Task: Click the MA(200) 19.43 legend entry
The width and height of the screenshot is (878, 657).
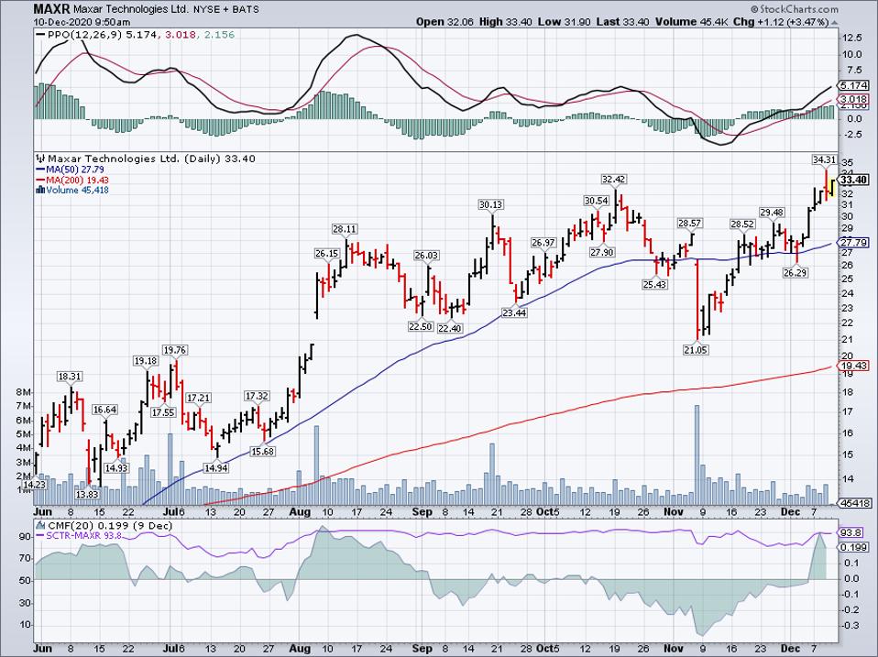Action: [x=78, y=181]
